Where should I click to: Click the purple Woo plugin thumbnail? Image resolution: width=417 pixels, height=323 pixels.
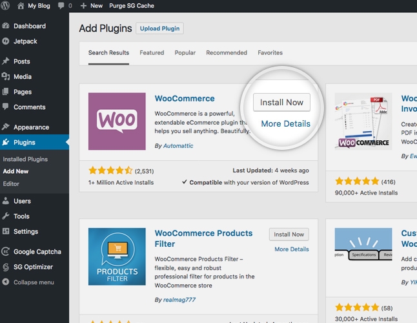point(117,121)
